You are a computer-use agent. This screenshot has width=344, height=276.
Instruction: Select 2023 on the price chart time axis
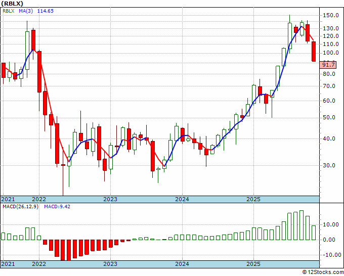coord(110,199)
